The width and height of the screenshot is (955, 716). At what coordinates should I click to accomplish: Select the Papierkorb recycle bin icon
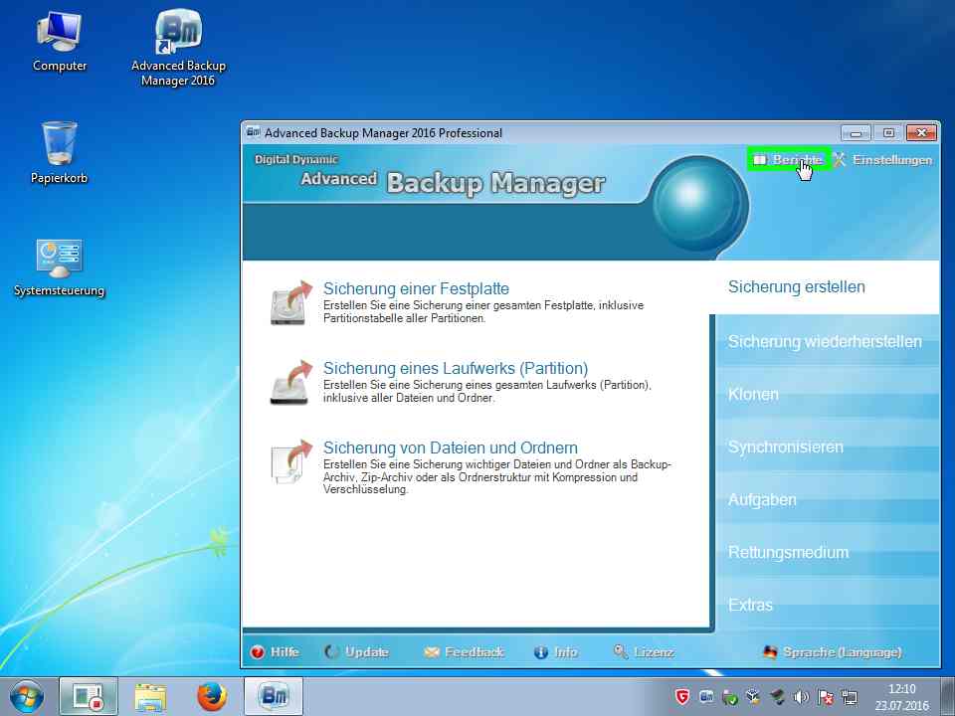click(x=59, y=152)
